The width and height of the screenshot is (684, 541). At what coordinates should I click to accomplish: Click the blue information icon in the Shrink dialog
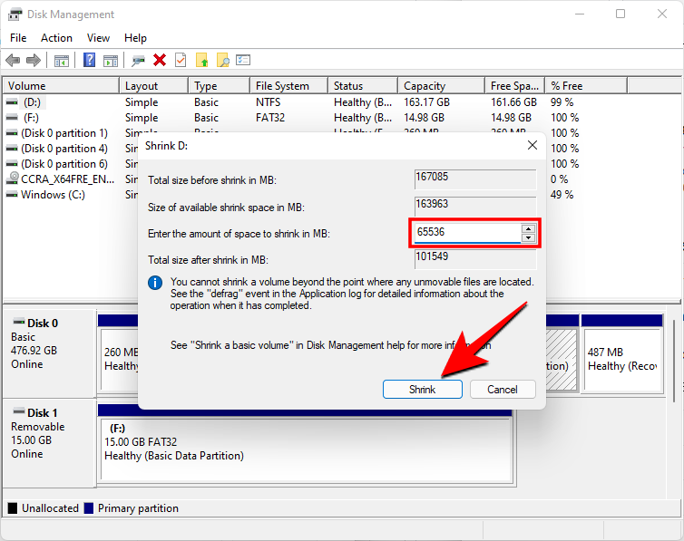(x=155, y=283)
